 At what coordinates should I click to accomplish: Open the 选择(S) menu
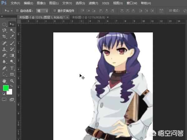click(80, 3)
